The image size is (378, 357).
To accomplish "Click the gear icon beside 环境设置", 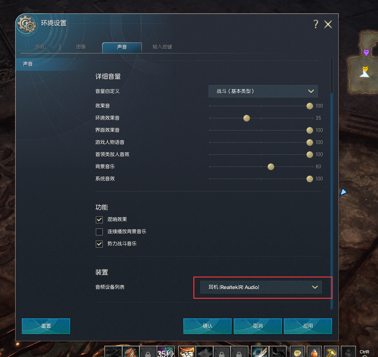I will [x=27, y=25].
